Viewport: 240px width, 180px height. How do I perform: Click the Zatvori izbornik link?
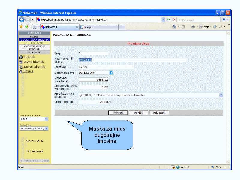(34, 67)
